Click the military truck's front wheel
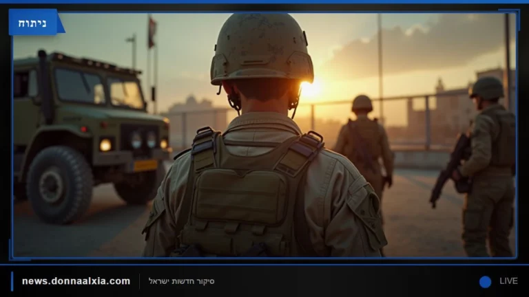The width and height of the screenshot is (529, 297). coord(59,185)
